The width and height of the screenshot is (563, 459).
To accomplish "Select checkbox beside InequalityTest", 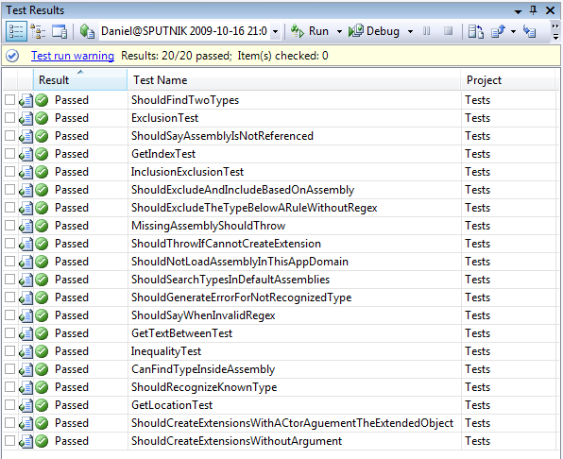I will tap(9, 351).
